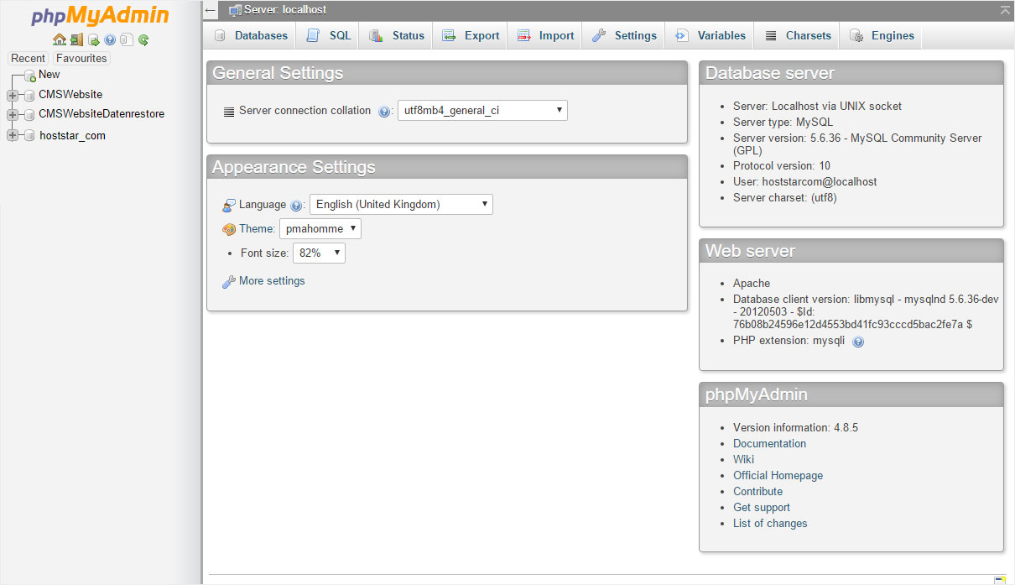The width and height of the screenshot is (1015, 585).
Task: Click the New database icon with the plus badge
Action: click(30, 76)
